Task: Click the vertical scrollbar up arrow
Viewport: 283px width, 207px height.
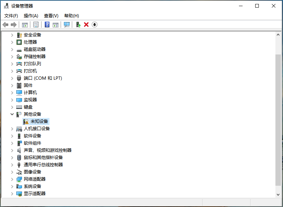Action: pos(278,35)
